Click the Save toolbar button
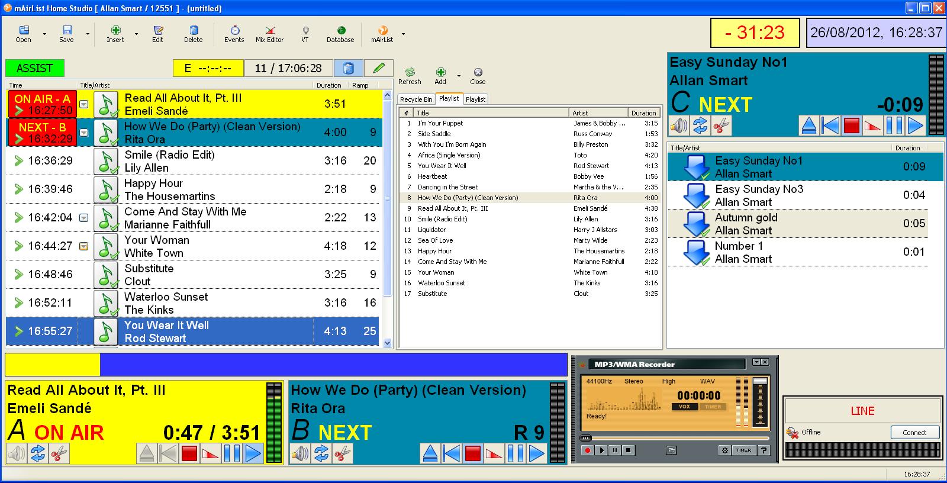This screenshot has width=947, height=483. (x=66, y=34)
